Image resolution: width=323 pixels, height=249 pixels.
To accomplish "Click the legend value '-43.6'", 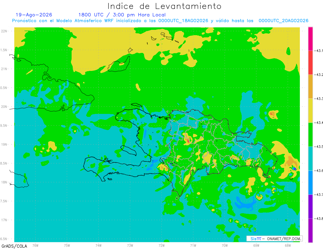I will [x=318, y=171].
